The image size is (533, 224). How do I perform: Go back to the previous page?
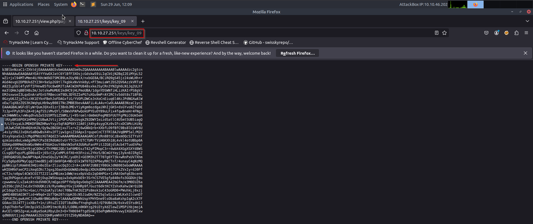7,33
